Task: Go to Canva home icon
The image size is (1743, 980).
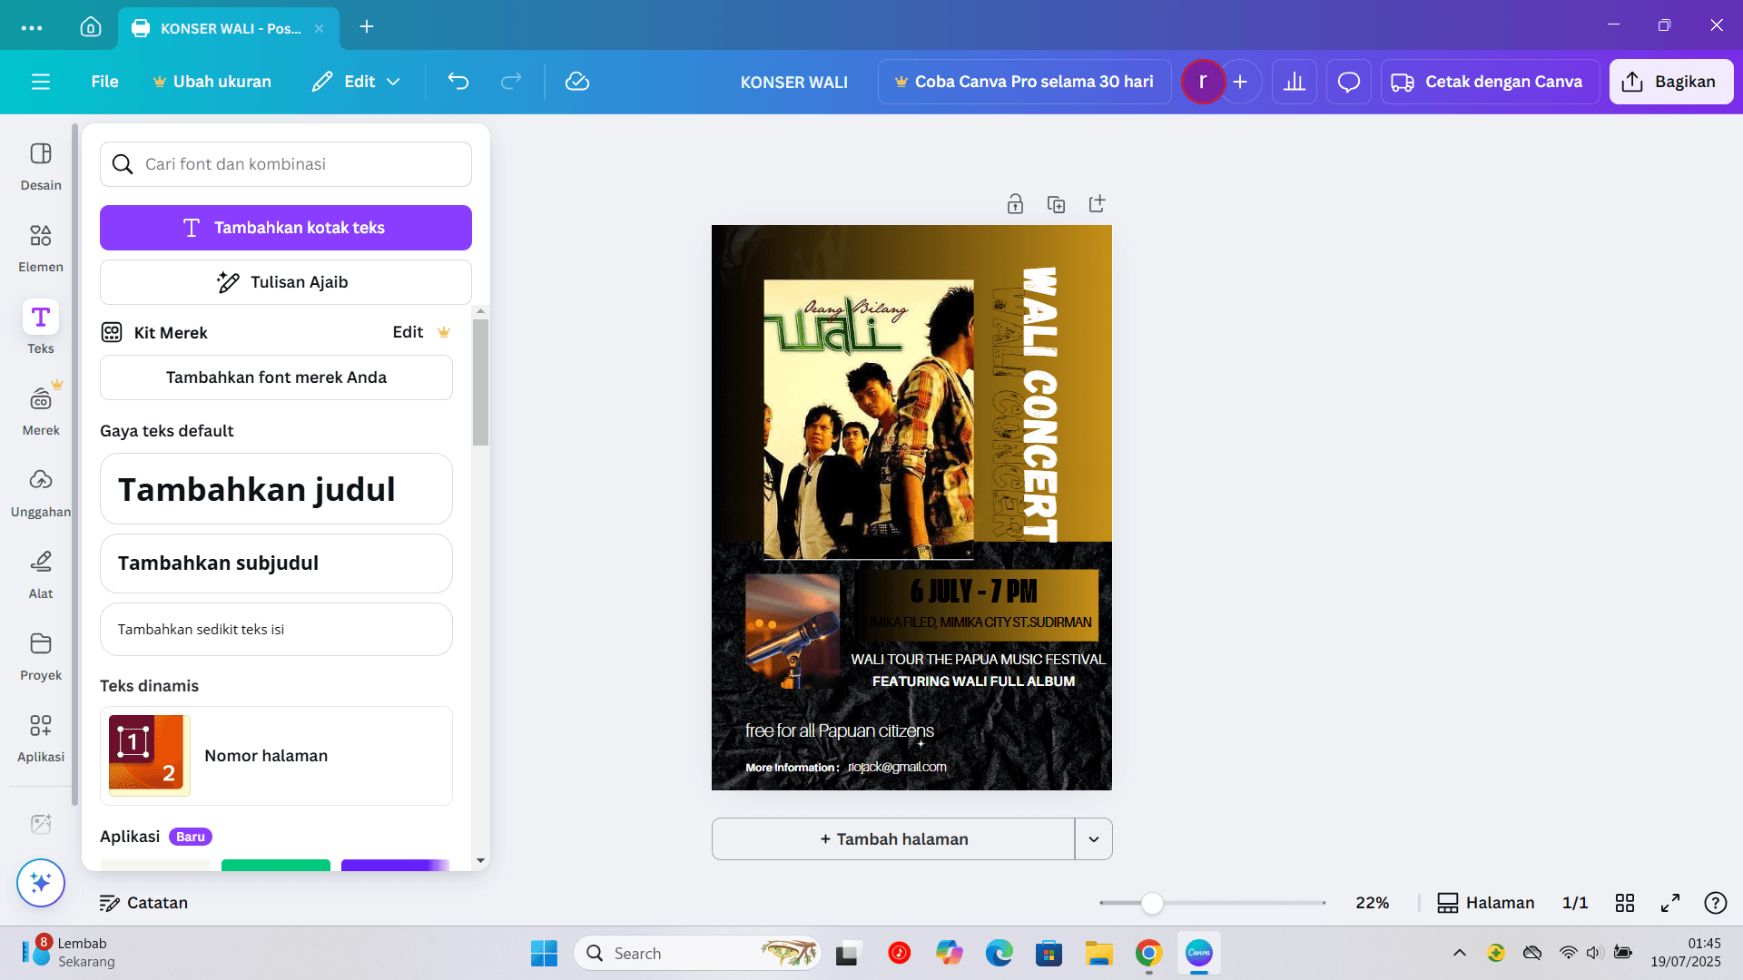Action: [x=91, y=27]
